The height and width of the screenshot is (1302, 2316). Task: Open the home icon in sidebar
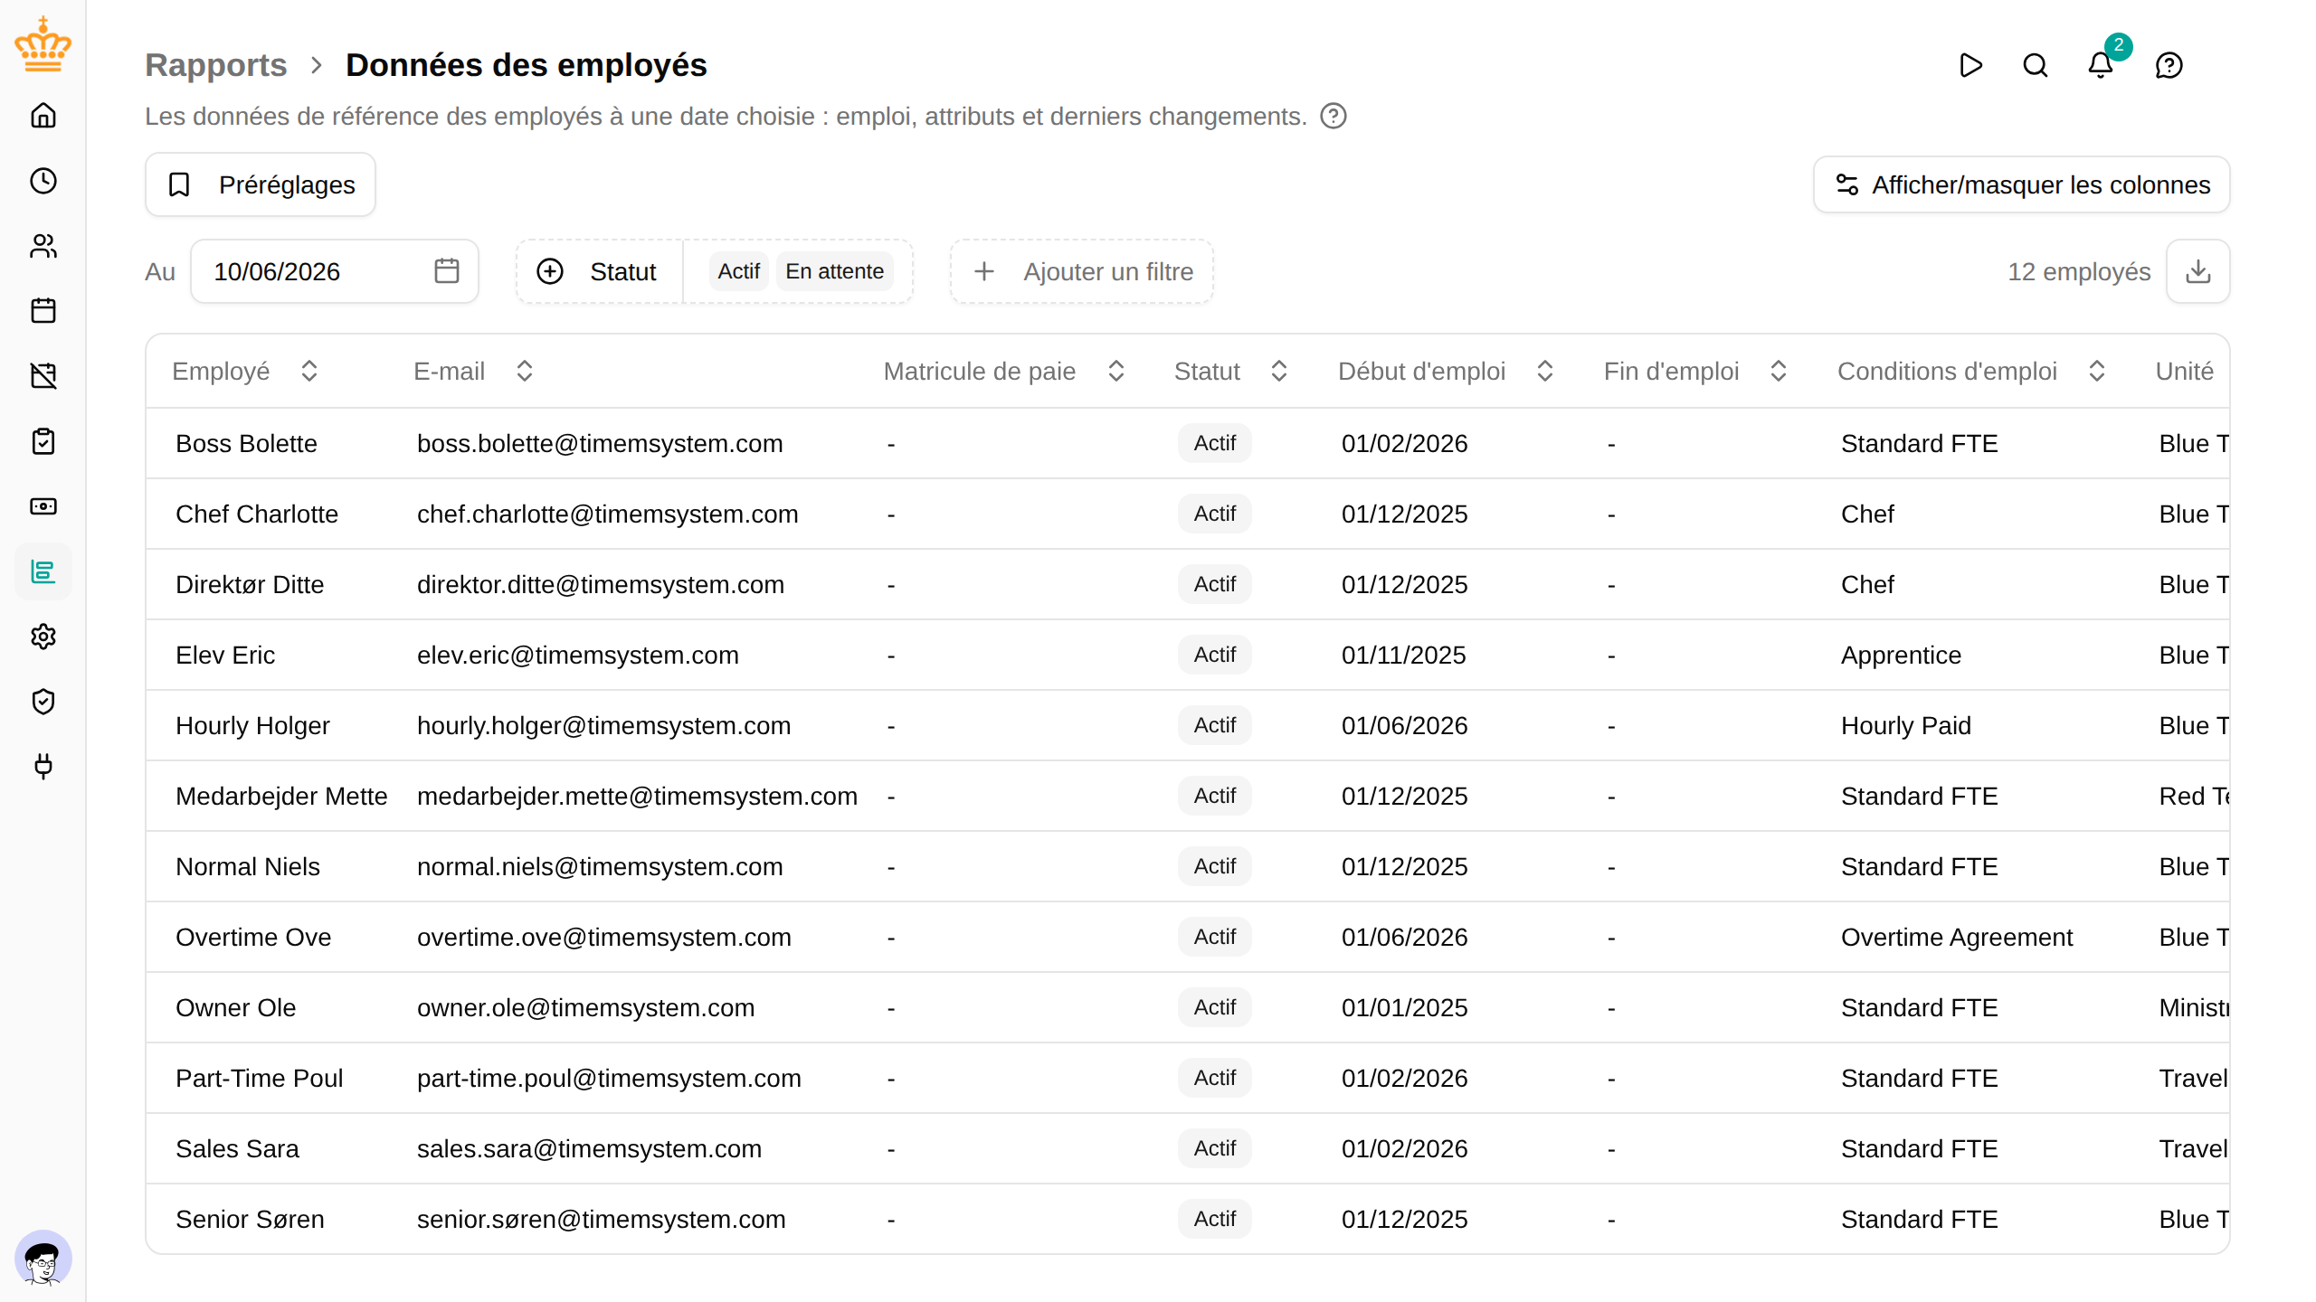[43, 116]
